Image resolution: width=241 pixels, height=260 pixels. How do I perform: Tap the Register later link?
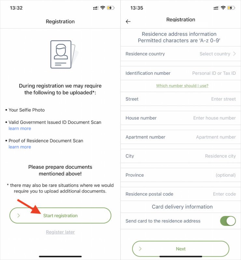[x=60, y=232]
